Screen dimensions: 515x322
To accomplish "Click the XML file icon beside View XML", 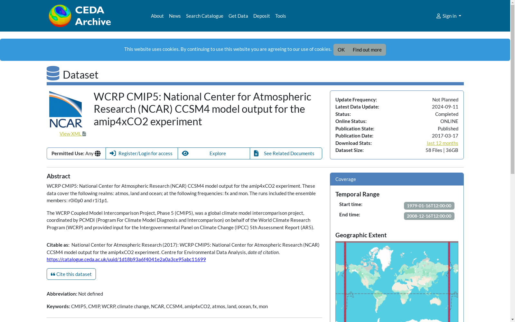I will (x=84, y=134).
